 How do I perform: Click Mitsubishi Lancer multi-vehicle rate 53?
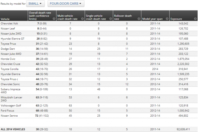point(70,97)
